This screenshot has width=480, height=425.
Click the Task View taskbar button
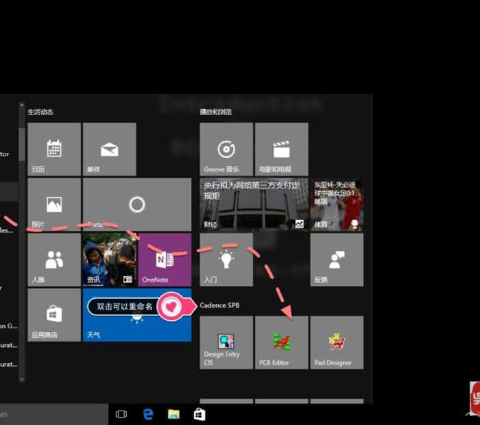pos(121,414)
